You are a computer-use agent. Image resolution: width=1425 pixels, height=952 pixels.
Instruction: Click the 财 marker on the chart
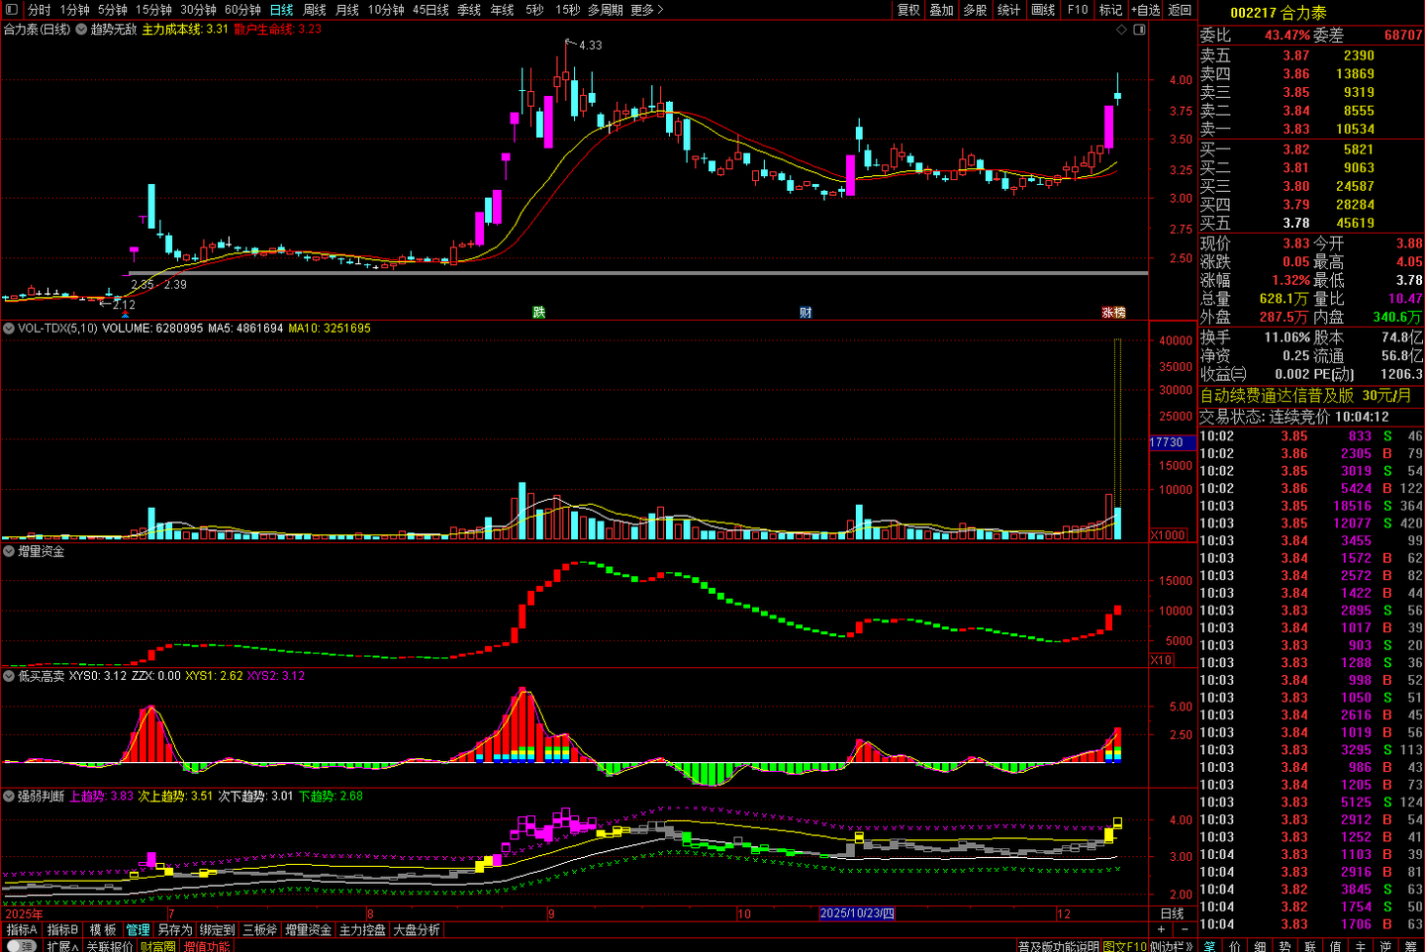806,313
